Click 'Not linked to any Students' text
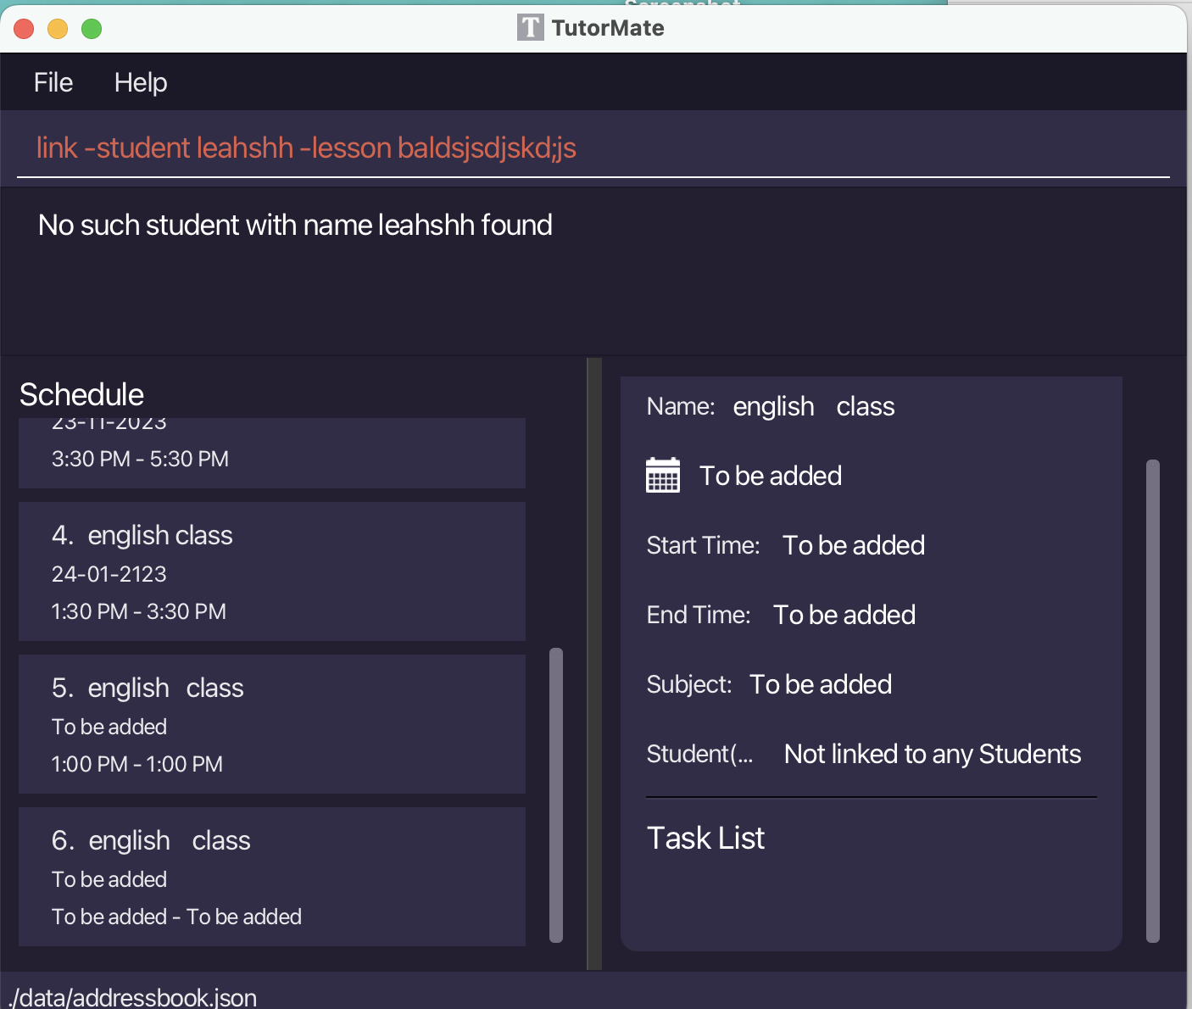1192x1009 pixels. [x=933, y=754]
